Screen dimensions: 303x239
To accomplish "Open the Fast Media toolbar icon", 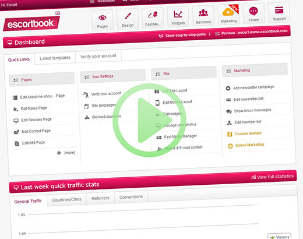I will pyautogui.click(x=153, y=17).
